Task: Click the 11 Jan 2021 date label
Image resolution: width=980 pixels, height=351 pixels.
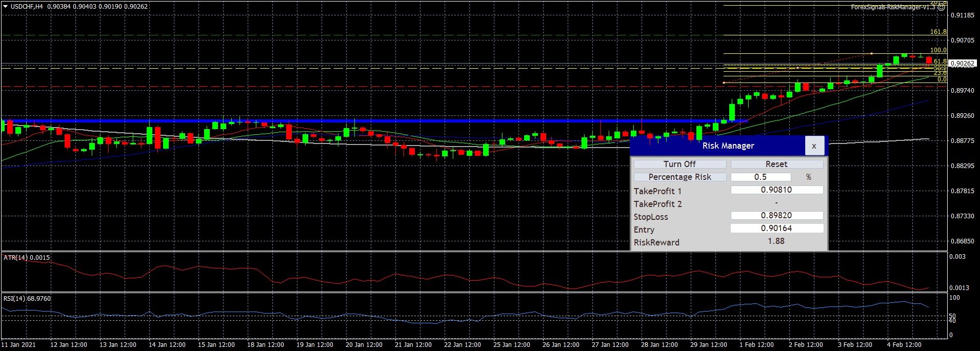Action: [x=18, y=345]
